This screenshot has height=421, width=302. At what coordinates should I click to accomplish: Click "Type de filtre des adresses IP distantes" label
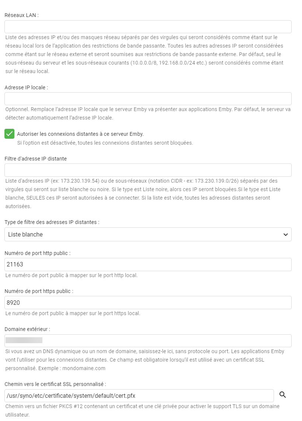[x=52, y=222]
